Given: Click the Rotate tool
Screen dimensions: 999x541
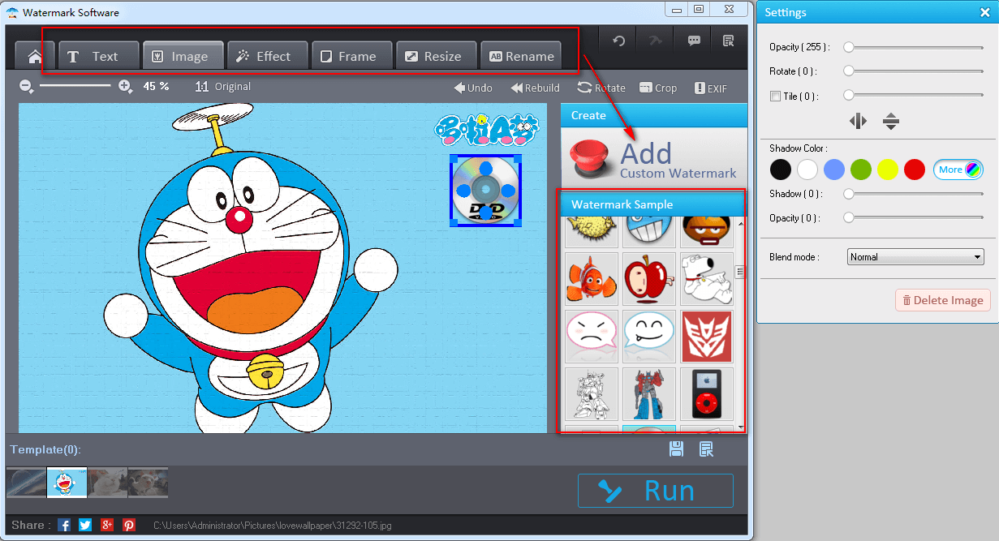Looking at the screenshot, I should click(601, 88).
